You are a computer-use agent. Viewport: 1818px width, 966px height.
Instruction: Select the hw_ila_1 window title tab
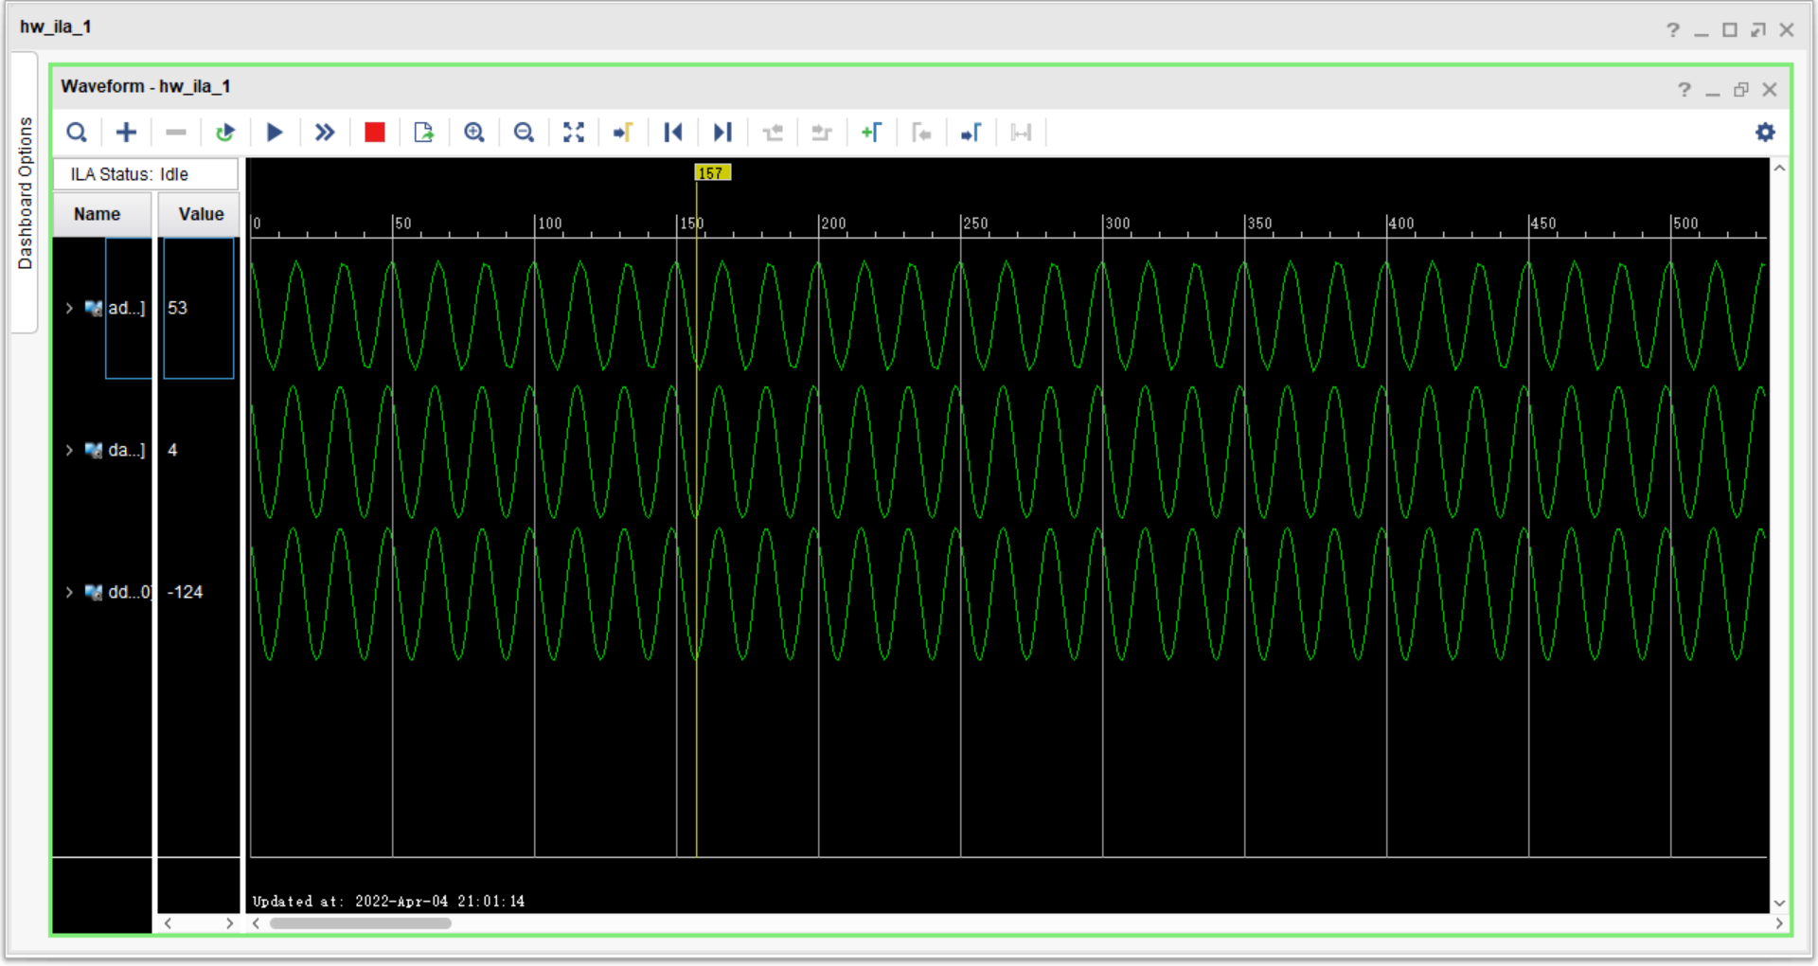click(54, 26)
